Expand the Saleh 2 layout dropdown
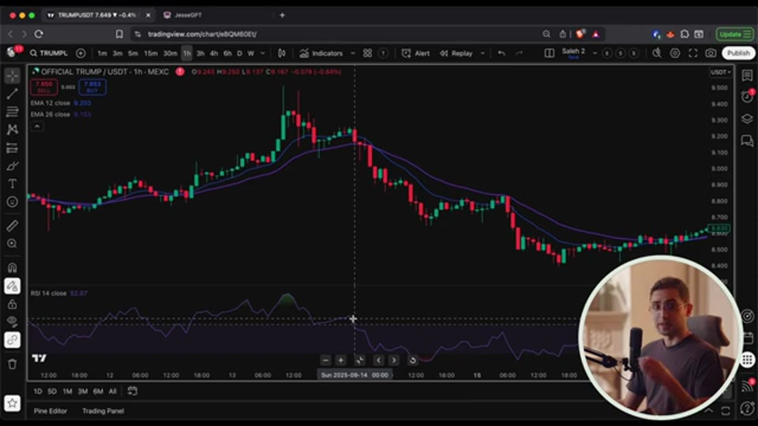 tap(595, 53)
